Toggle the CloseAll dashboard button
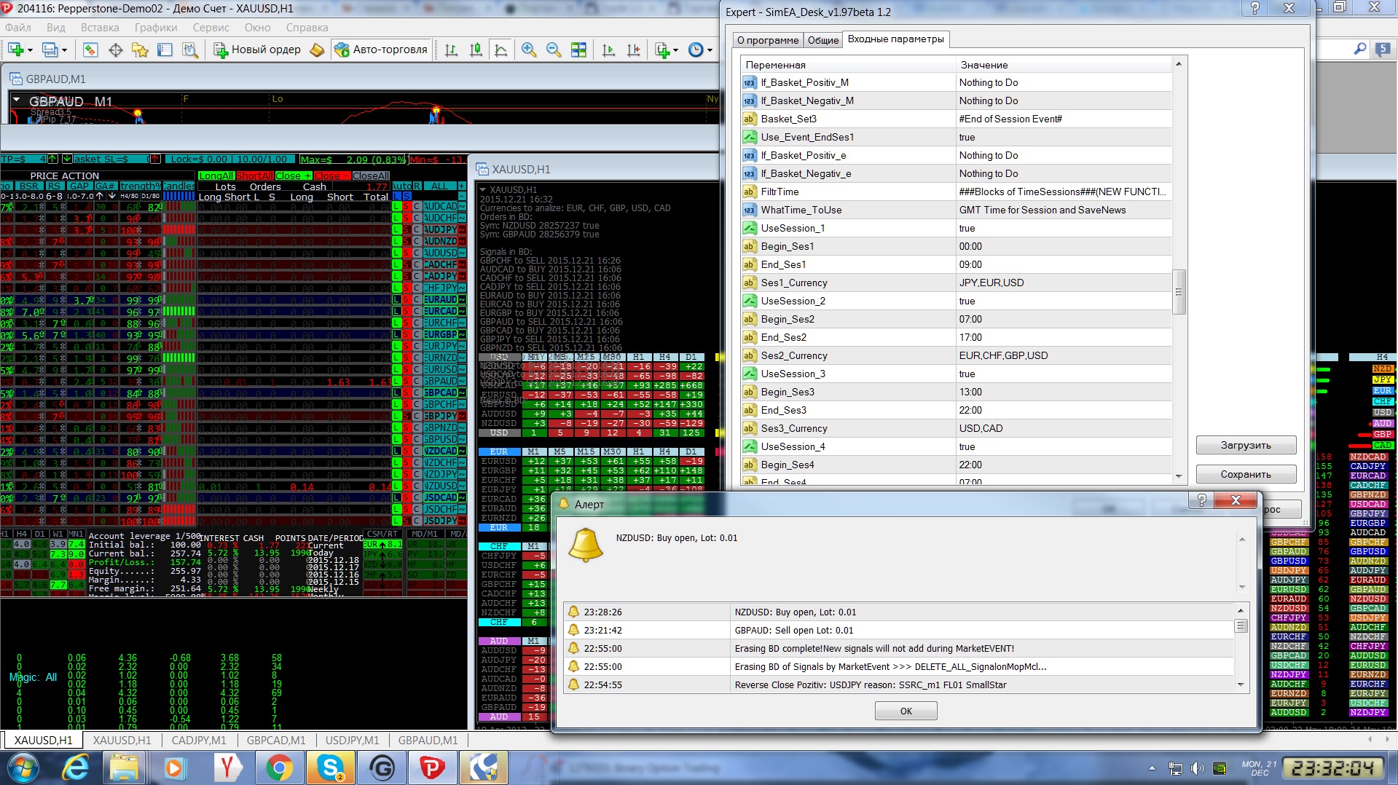 point(371,175)
